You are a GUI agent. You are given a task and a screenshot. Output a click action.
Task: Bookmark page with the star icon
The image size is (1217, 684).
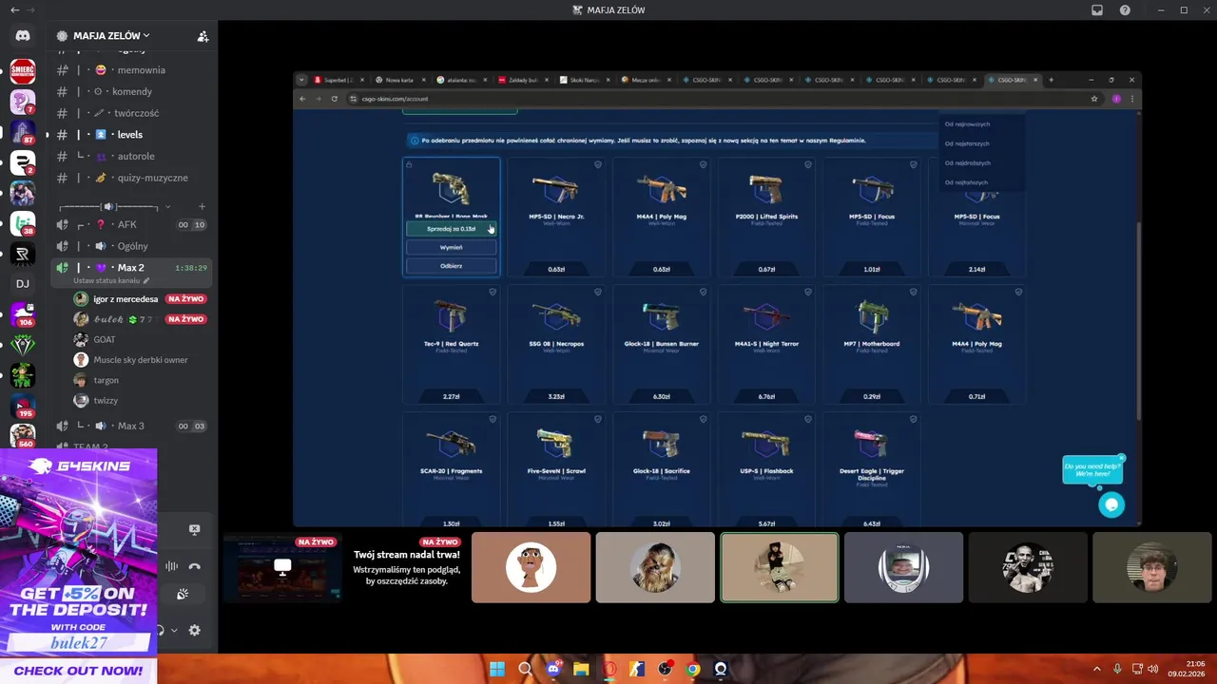pyautogui.click(x=1094, y=99)
